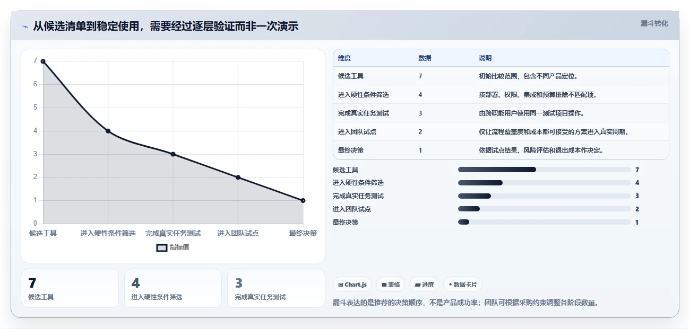This screenshot has width=690, height=329.
Task: Open the 进入硬性条件筛选 data card showing 4
Action: 173,288
